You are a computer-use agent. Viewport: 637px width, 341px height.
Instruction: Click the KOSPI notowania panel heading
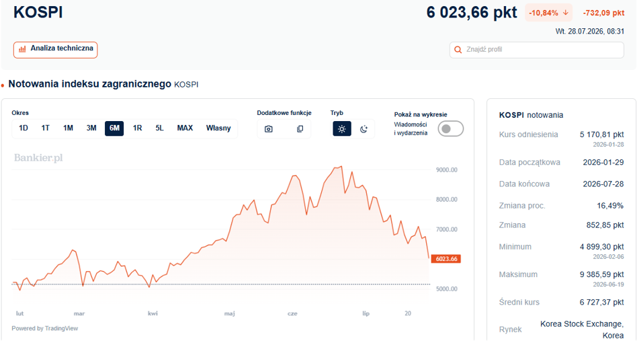531,115
